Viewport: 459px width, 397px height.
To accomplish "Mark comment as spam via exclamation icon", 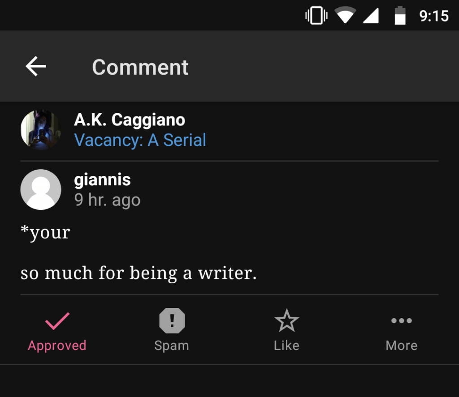I will point(172,321).
